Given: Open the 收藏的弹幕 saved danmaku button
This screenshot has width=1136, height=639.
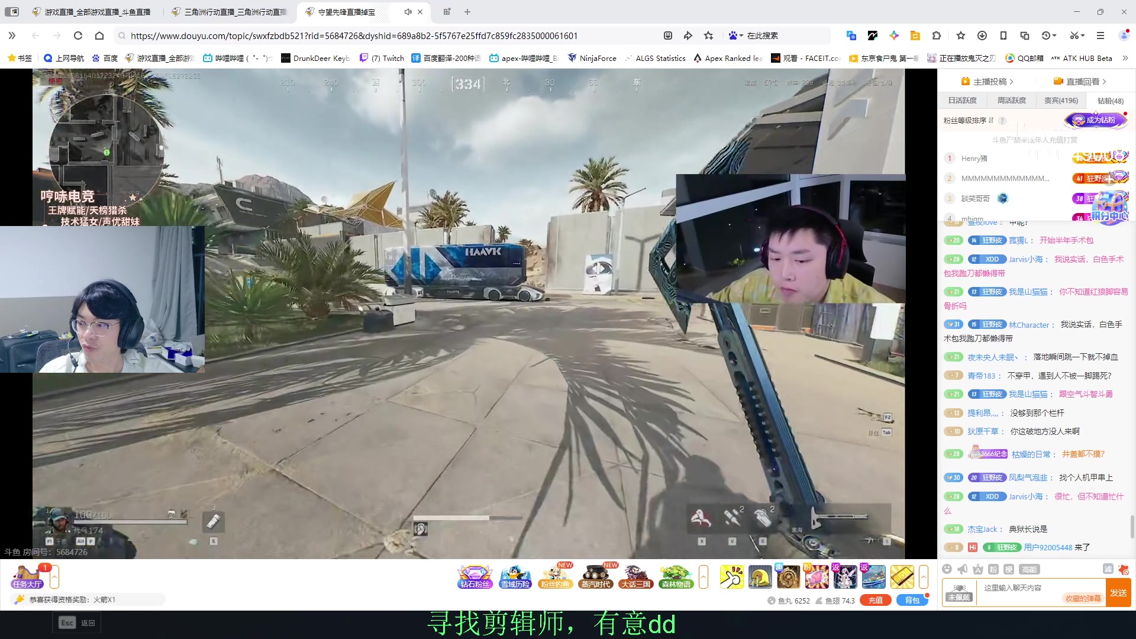Looking at the screenshot, I should coord(1083,598).
